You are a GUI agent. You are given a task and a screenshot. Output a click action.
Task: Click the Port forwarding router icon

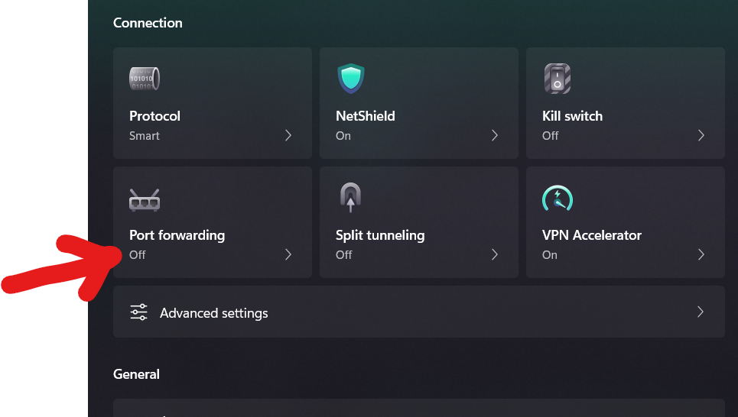(145, 200)
